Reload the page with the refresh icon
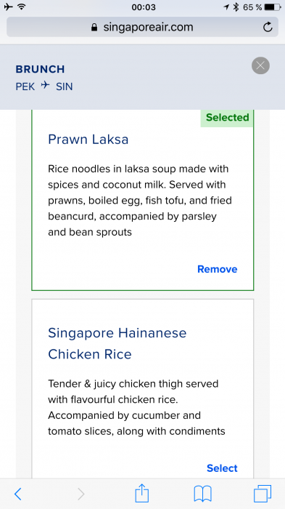The width and height of the screenshot is (285, 509). (268, 27)
